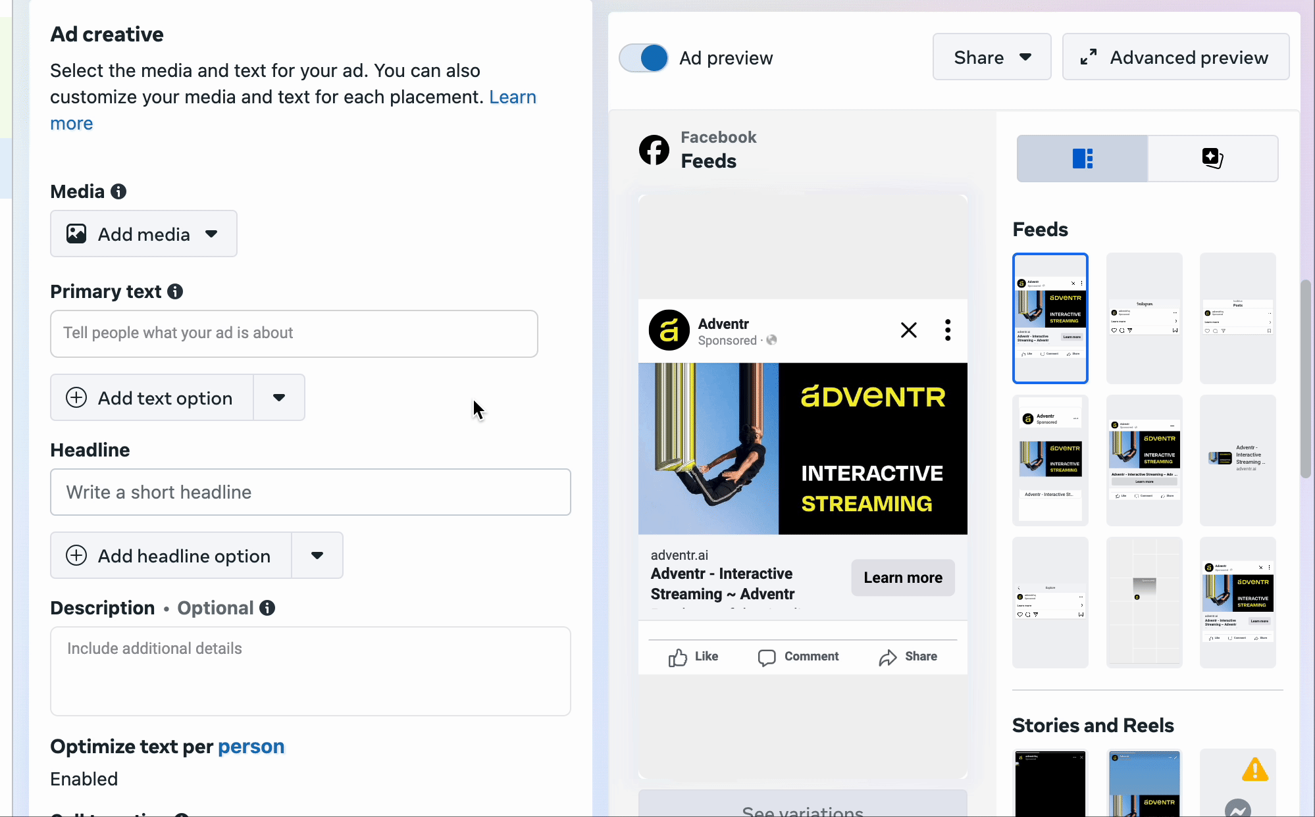
Task: Close the ad preview with X icon
Action: [908, 330]
